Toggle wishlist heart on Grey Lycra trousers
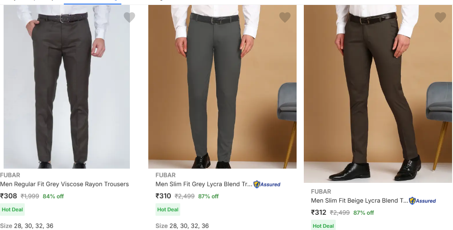 coord(285,18)
